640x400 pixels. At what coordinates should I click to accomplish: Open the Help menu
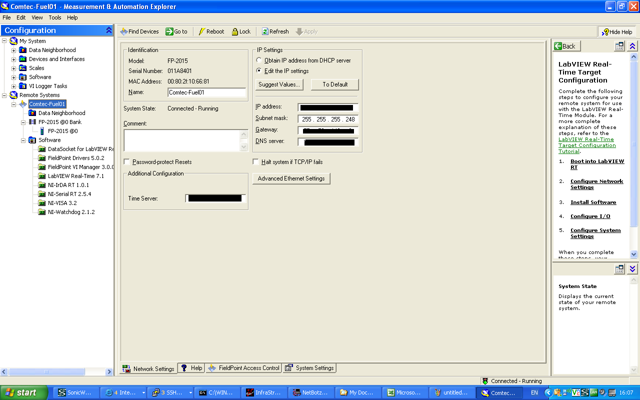[72, 17]
